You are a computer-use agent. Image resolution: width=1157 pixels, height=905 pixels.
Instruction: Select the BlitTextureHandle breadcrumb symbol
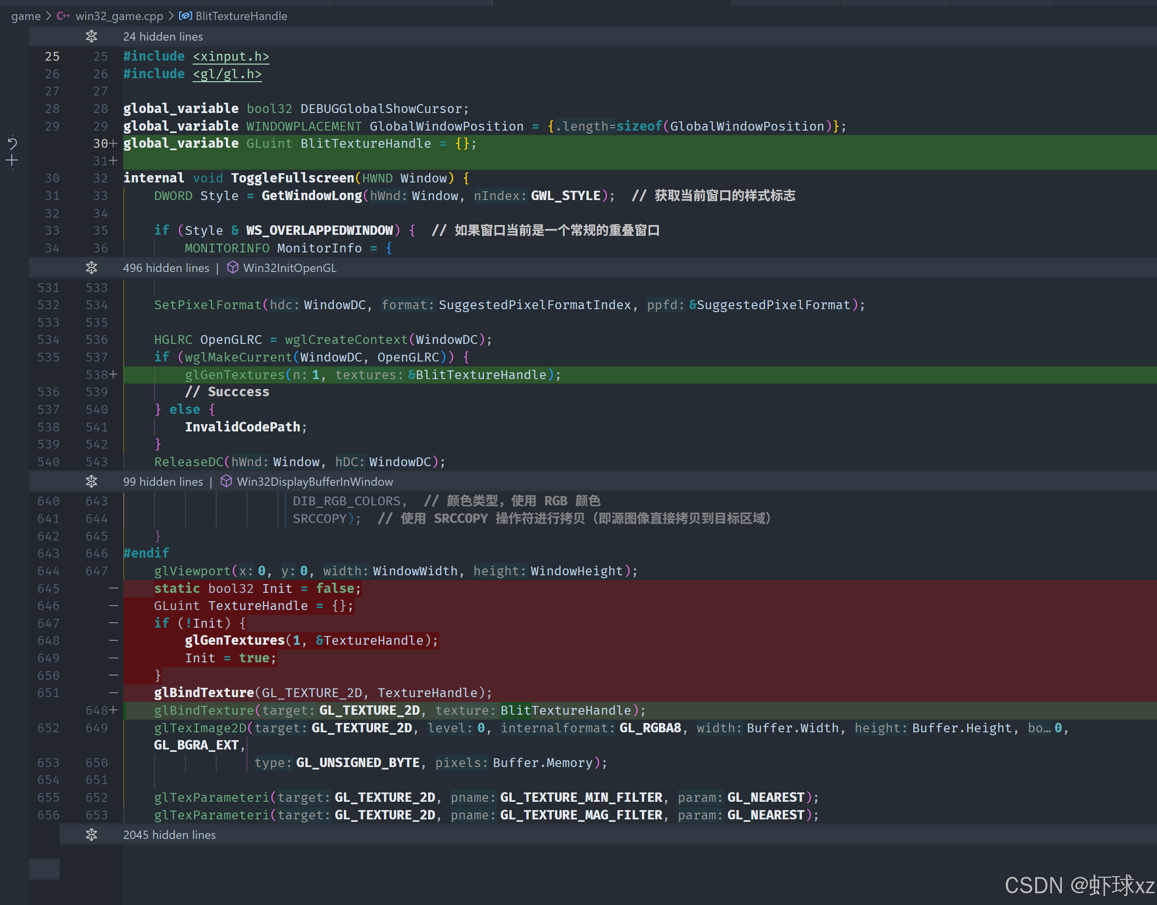(241, 16)
